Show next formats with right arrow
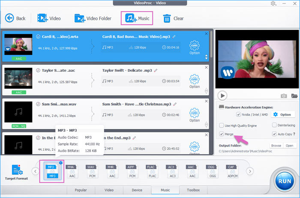The width and height of the screenshot is (300, 198). tap(250, 171)
